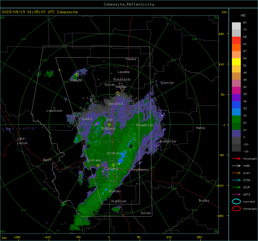Viewport: 258px width, 241px height.
Task: Click the white 04DK arrow icon
Action: click(x=236, y=166)
